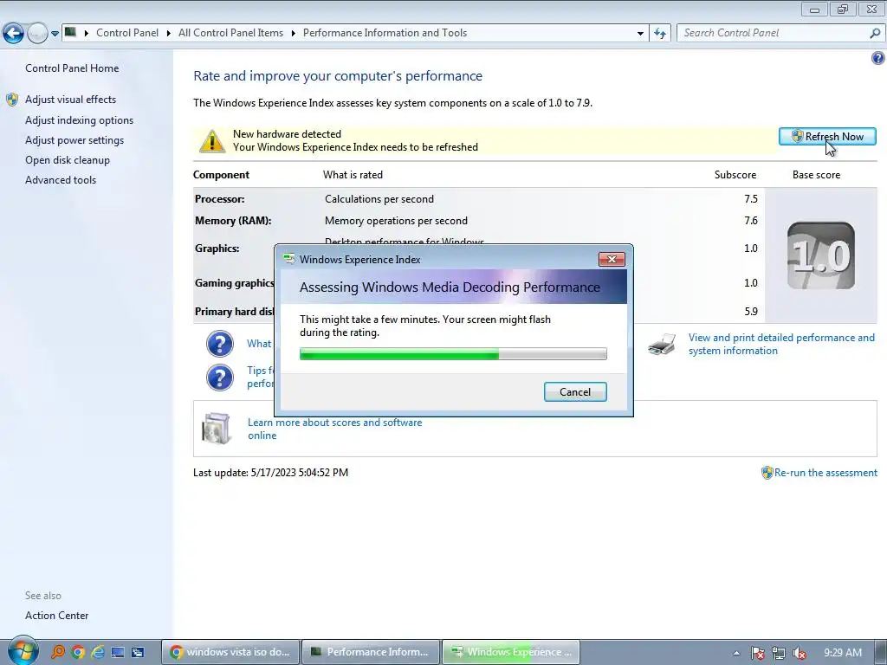
Task: Open View and print detailed performance link
Action: 781,344
